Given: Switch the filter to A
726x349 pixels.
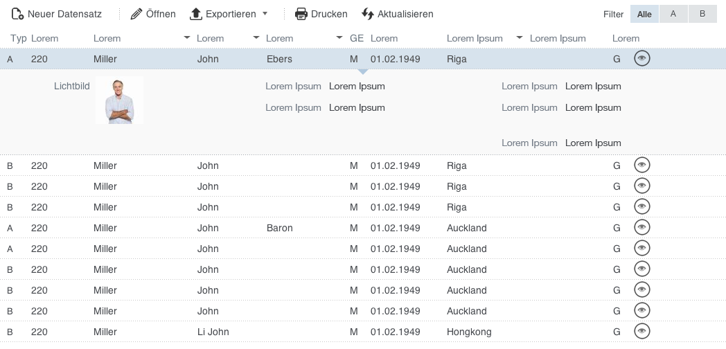Looking at the screenshot, I should (x=673, y=14).
